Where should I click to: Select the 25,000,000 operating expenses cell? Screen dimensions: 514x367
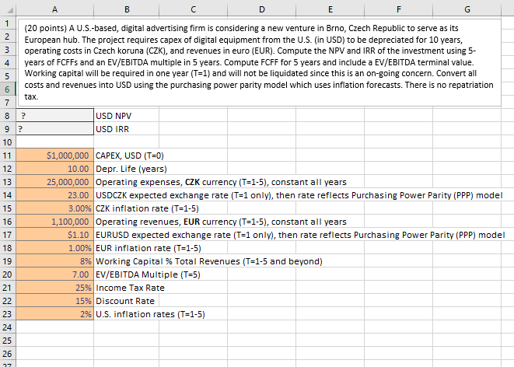54,182
